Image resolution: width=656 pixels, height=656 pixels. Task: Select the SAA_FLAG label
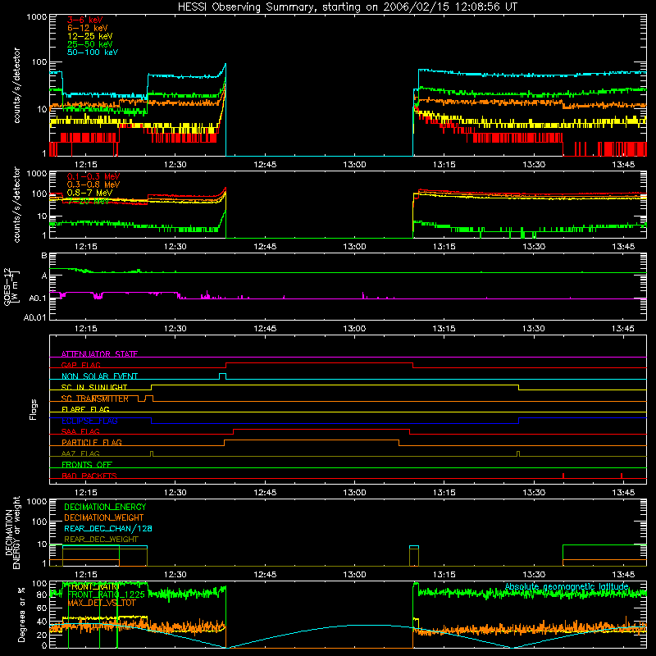[x=80, y=431]
